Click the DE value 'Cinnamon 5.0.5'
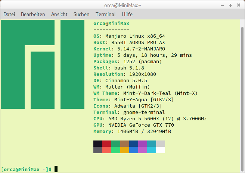This screenshot has height=173, width=245. pos(126,81)
